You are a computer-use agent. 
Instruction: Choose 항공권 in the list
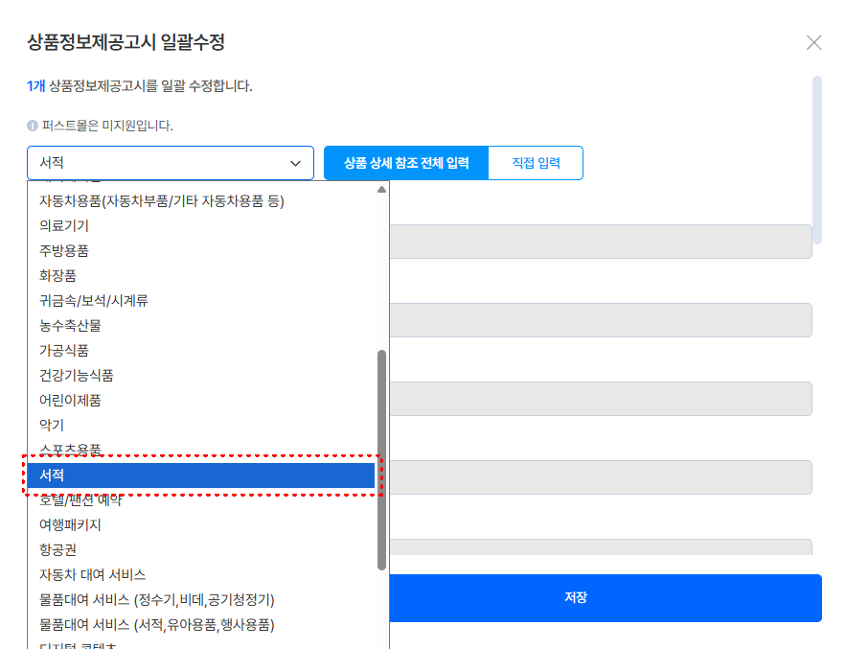tap(58, 550)
